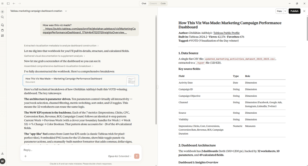The image size is (308, 166).
Task: Open search in the left sidebar
Action: (x=2, y=17)
